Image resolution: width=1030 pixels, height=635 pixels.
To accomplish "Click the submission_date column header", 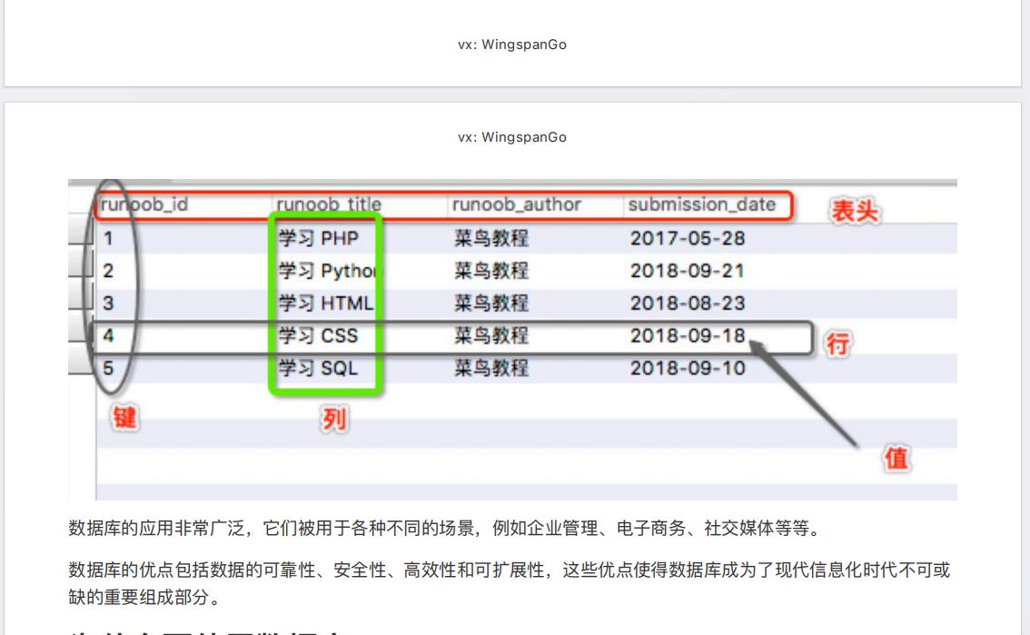I will click(701, 205).
